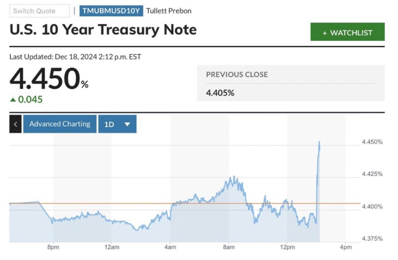Add U.S. 10 Year Treasury Note to WATCHLIST

coord(347,32)
